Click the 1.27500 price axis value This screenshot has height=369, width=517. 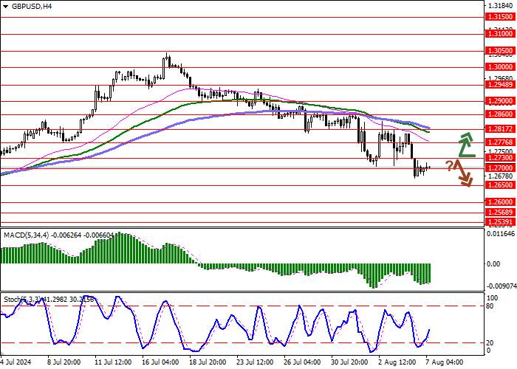click(x=501, y=151)
